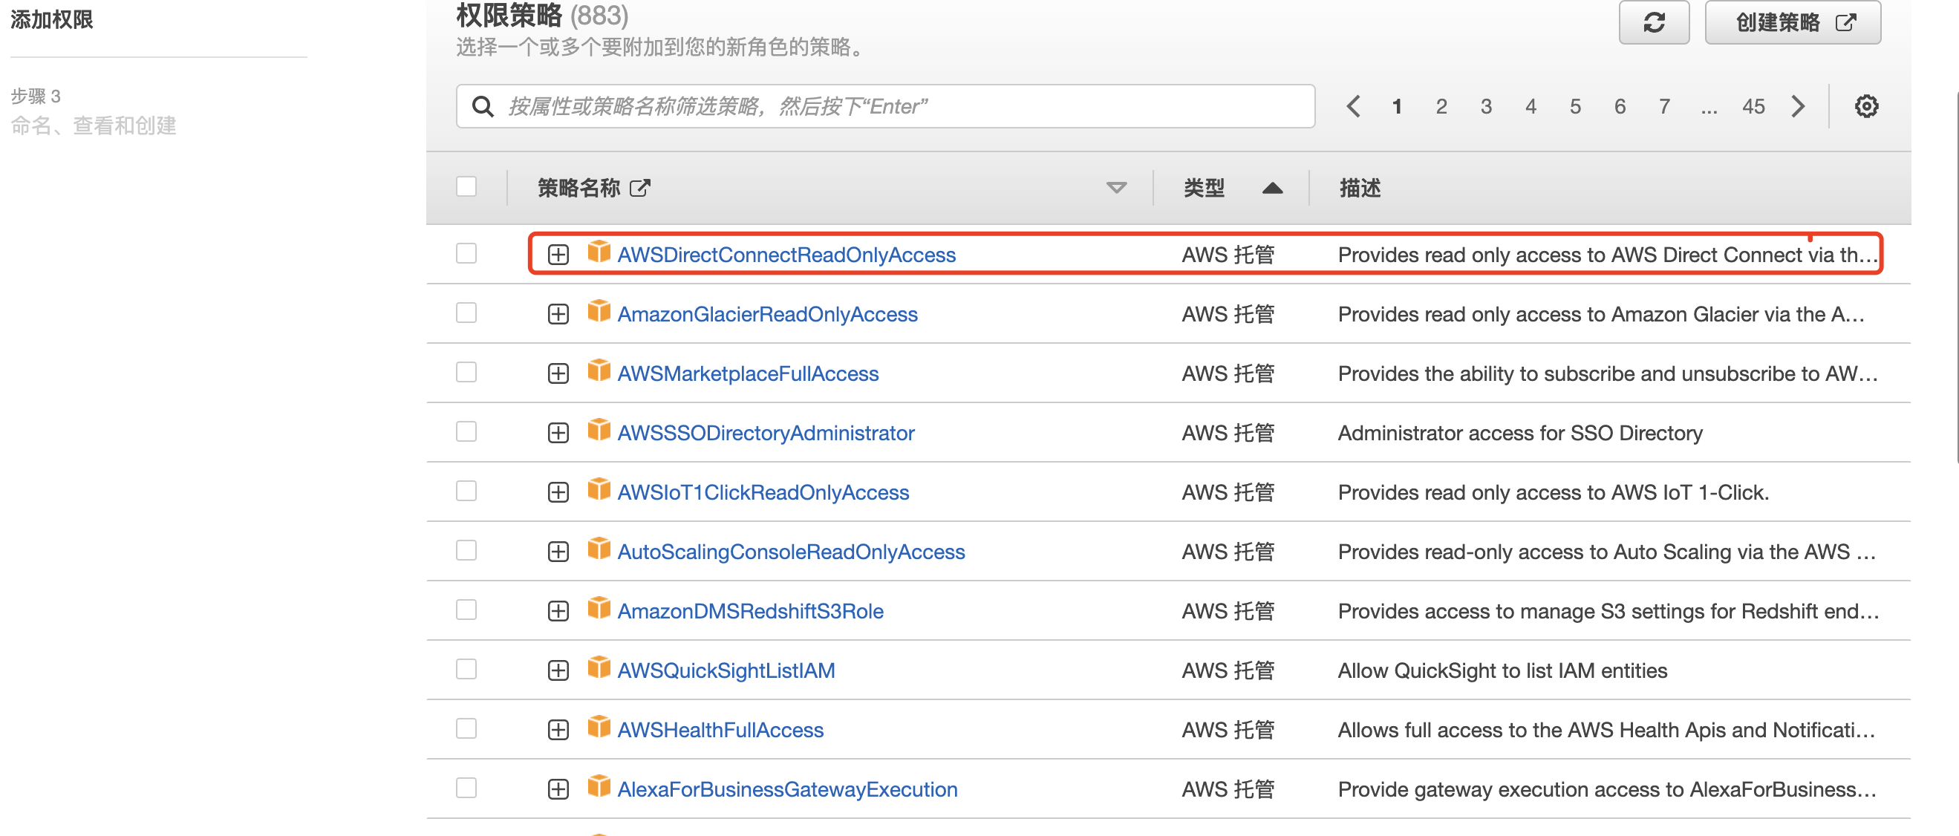1959x836 pixels.
Task: Check the AutoScalingConsoleReadOnlyAccess policy
Action: pyautogui.click(x=466, y=550)
